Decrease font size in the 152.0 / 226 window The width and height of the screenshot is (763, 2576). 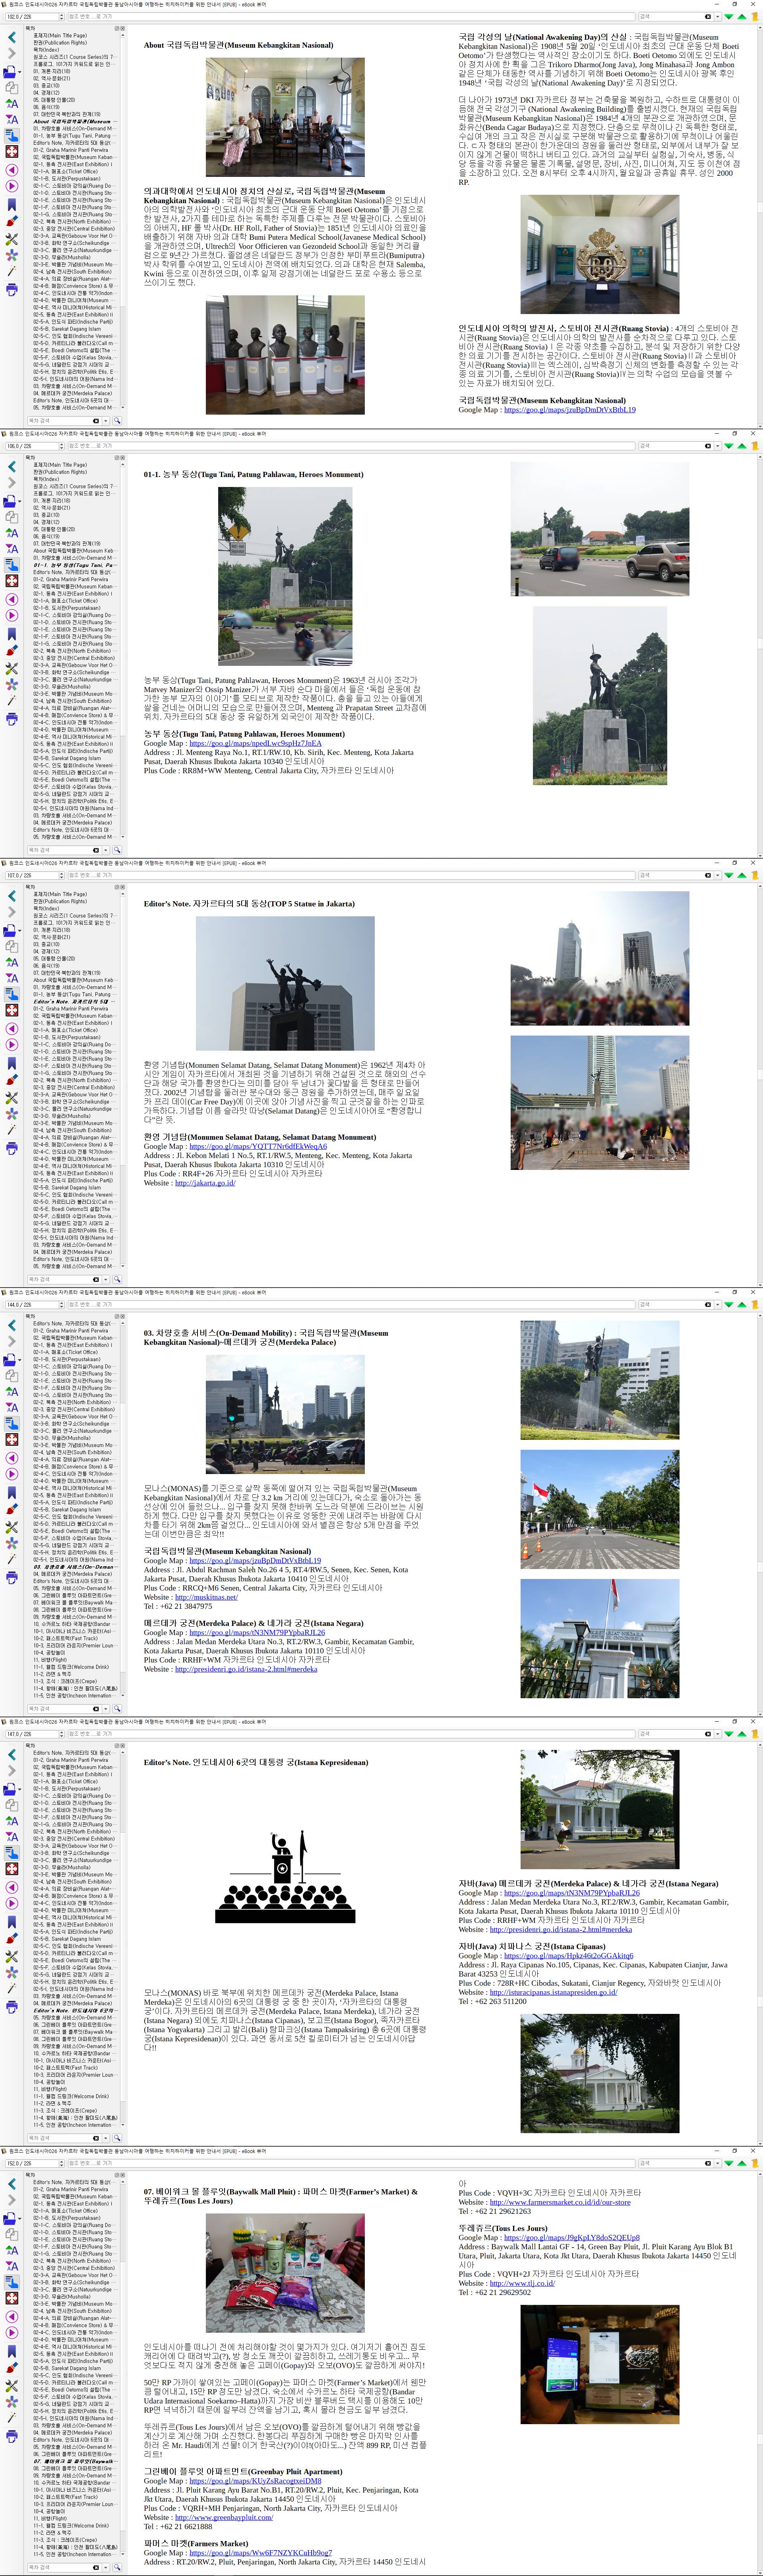tap(11, 2265)
